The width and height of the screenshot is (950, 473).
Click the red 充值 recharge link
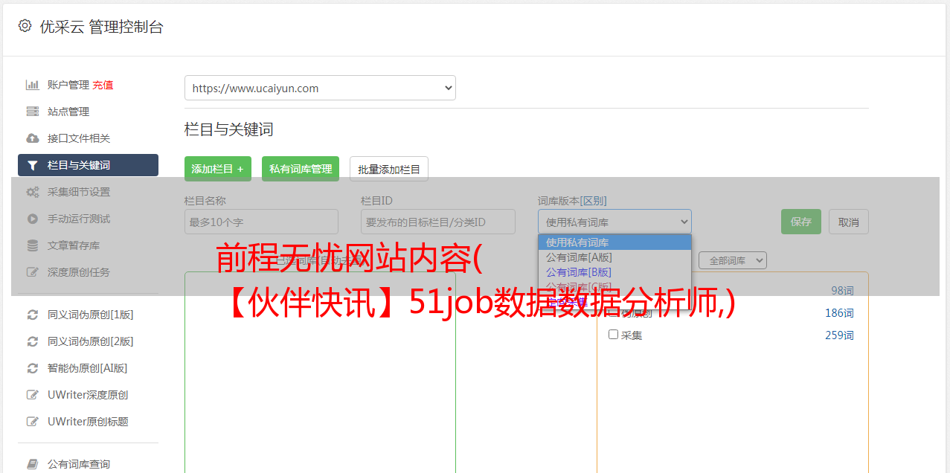pos(103,85)
